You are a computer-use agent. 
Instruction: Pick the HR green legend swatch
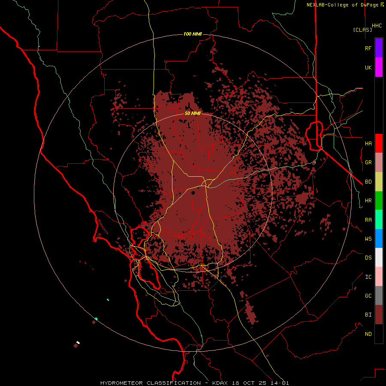pos(379,201)
